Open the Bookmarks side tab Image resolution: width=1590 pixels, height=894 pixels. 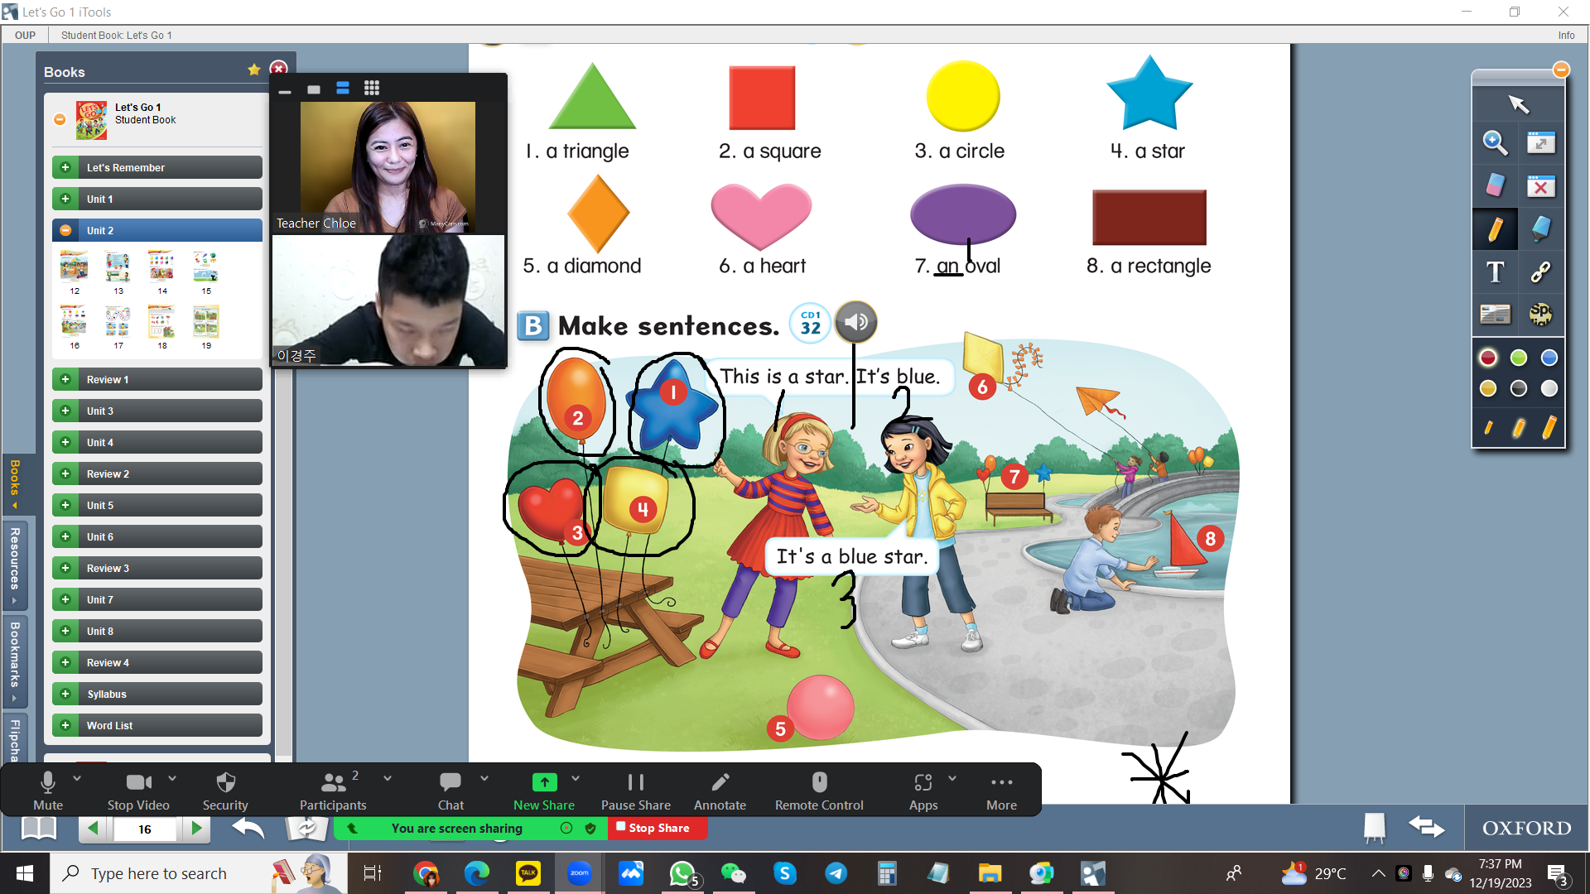point(14,660)
